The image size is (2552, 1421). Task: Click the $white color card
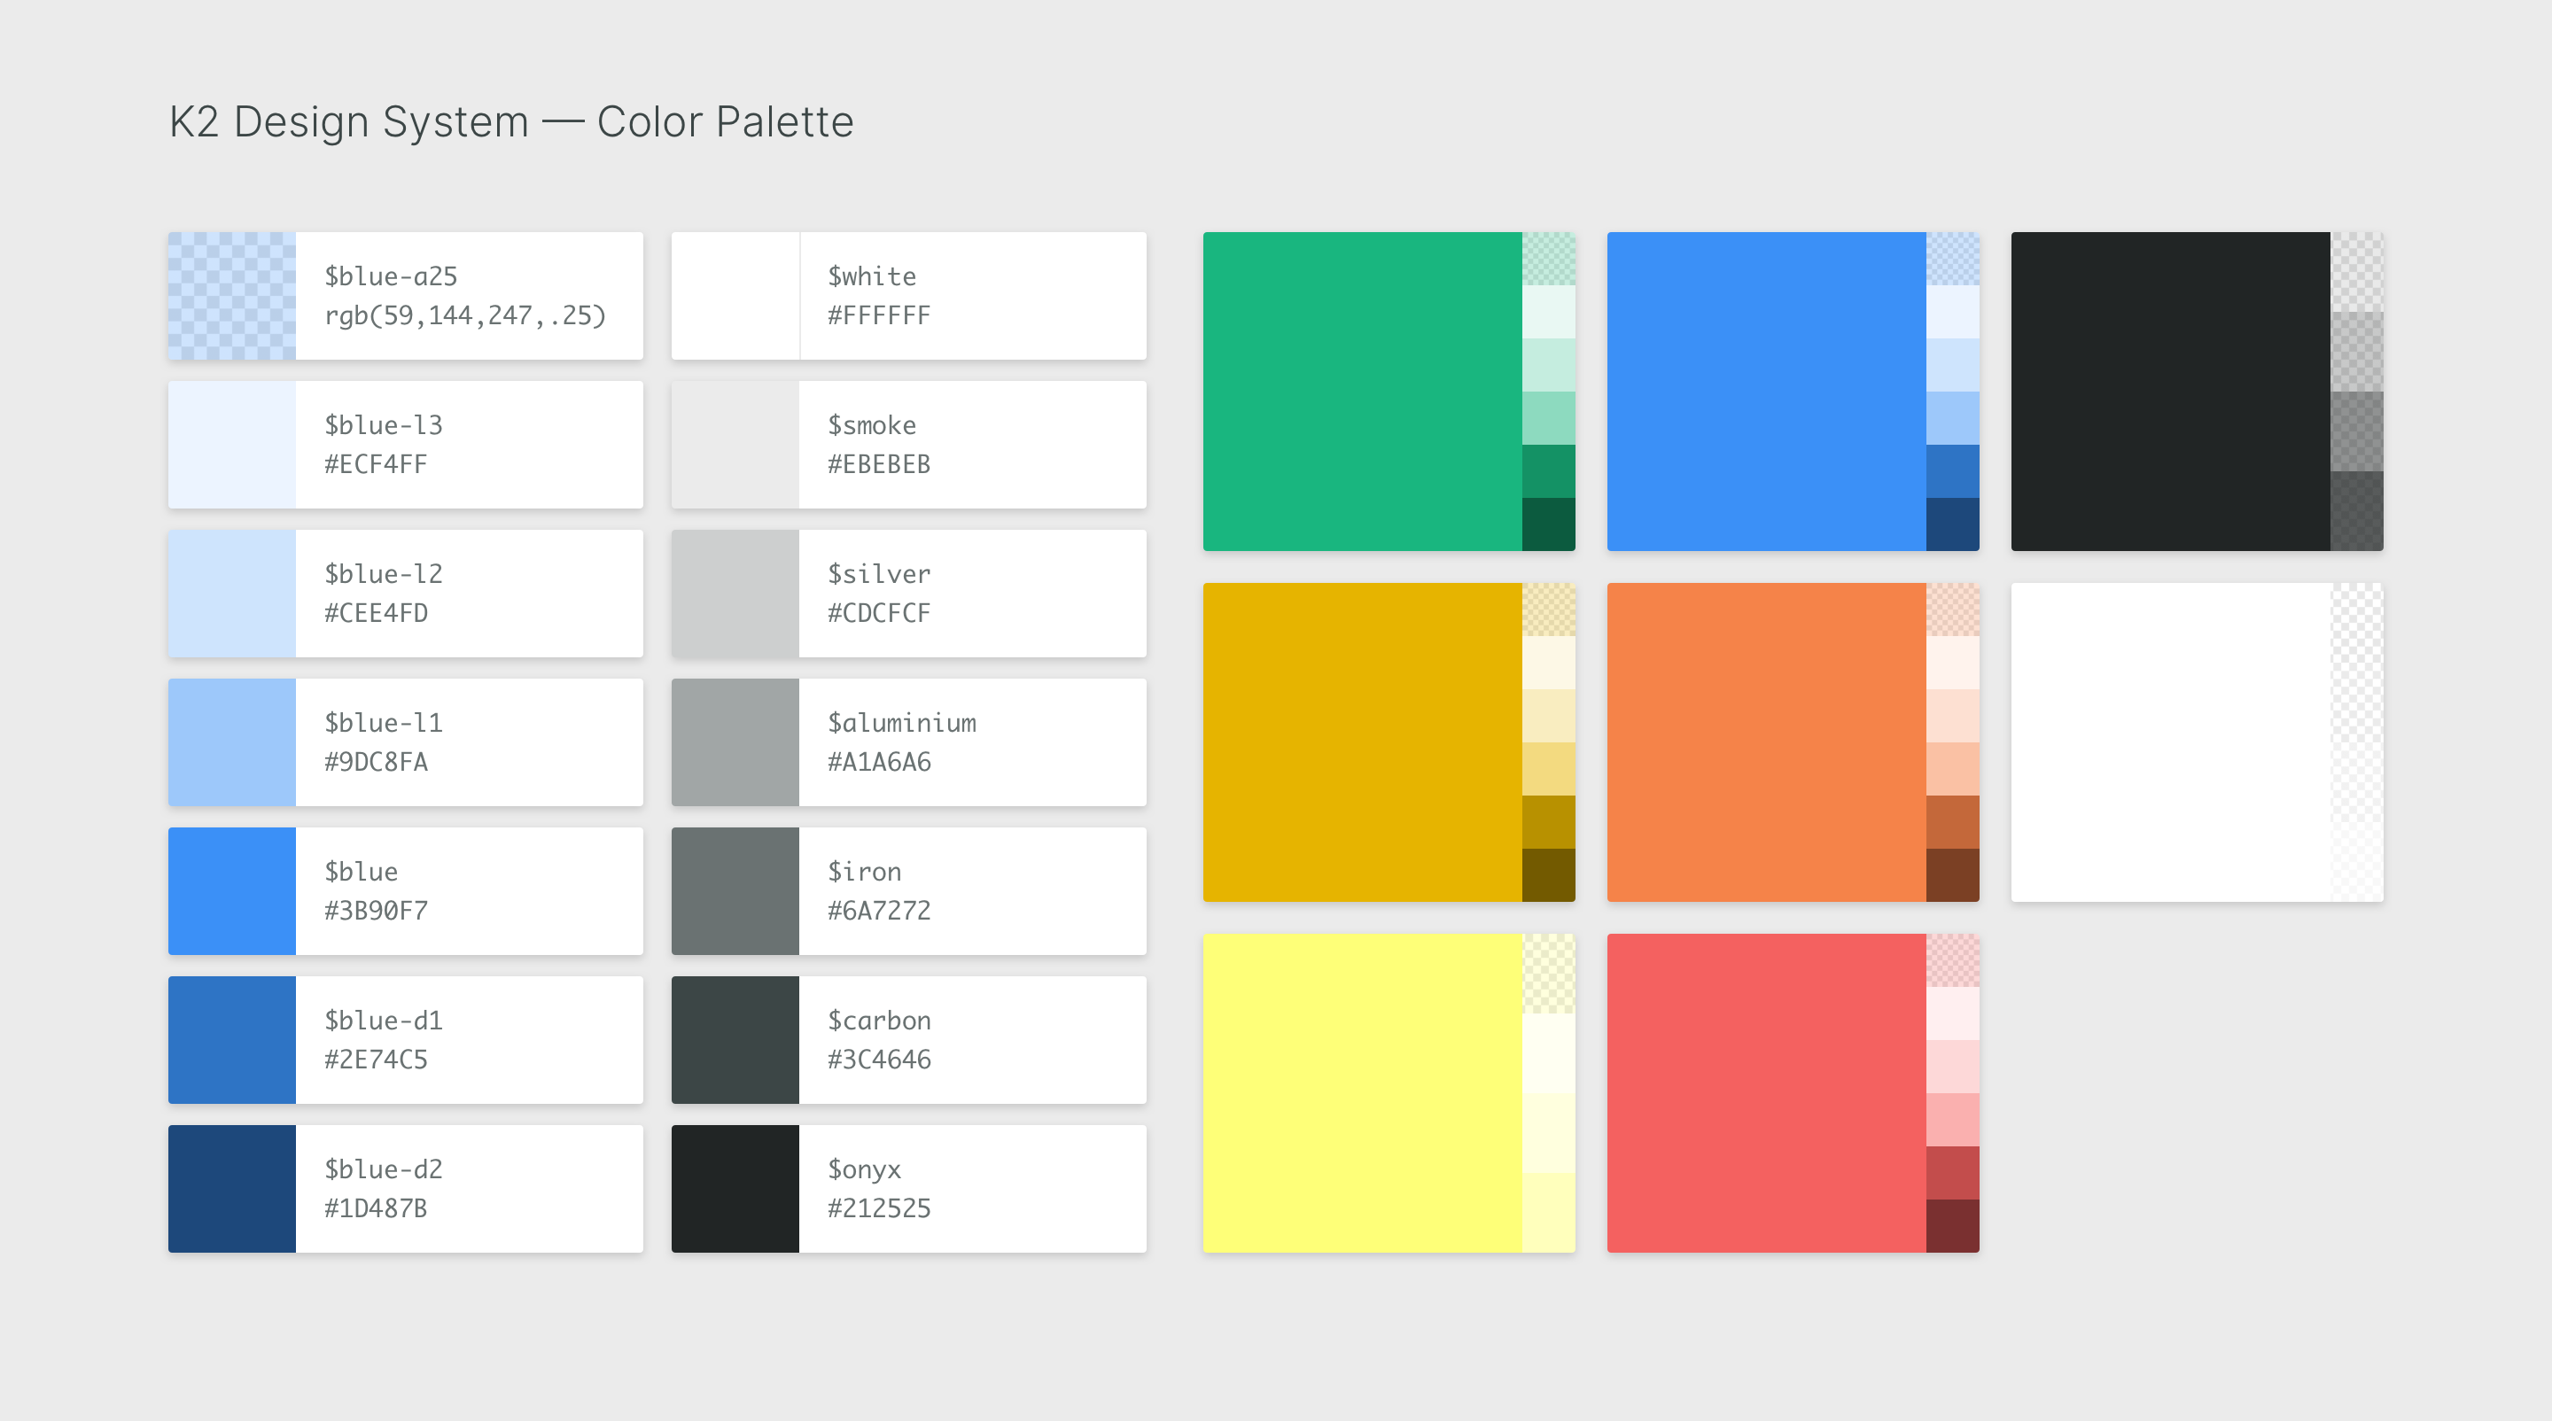tap(735, 295)
